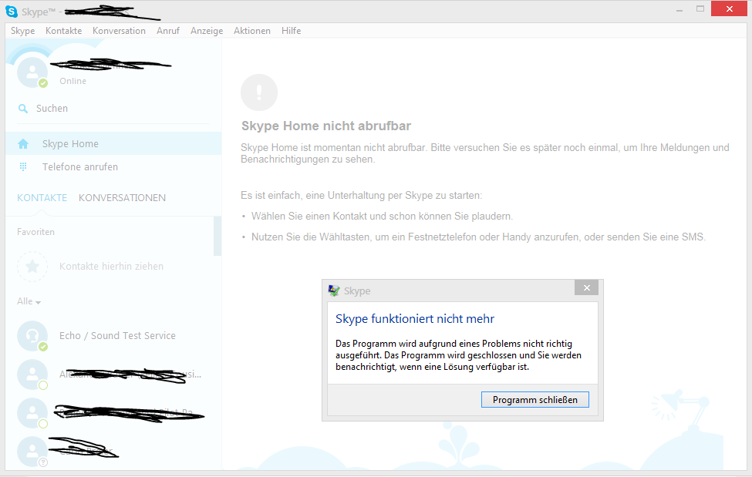Open the Konversation menu

[x=119, y=31]
